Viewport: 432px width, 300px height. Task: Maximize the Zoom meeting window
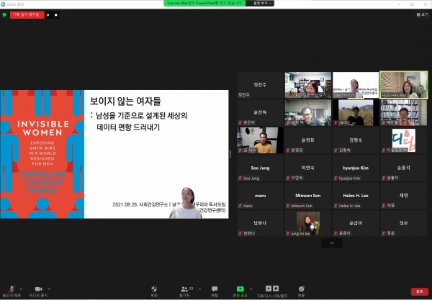click(x=412, y=4)
